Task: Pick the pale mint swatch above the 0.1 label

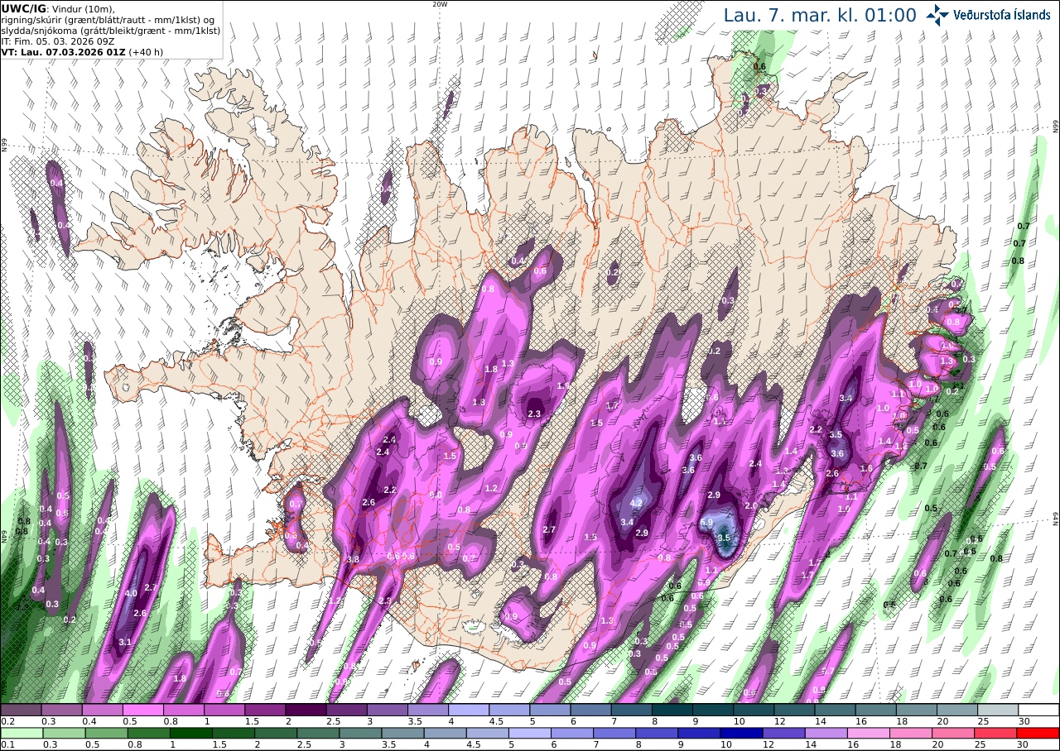Action: pos(21,733)
